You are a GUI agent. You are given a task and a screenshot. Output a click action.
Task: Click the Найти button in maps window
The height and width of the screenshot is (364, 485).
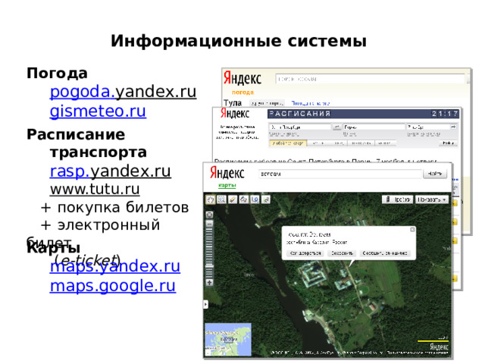click(x=435, y=174)
